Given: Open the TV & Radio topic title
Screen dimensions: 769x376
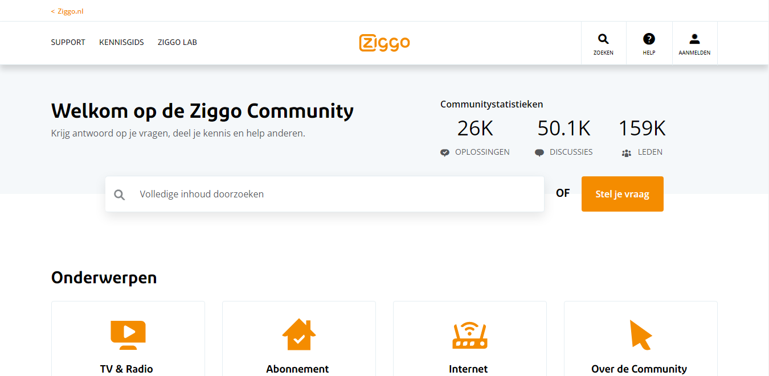Looking at the screenshot, I should coord(126,369).
